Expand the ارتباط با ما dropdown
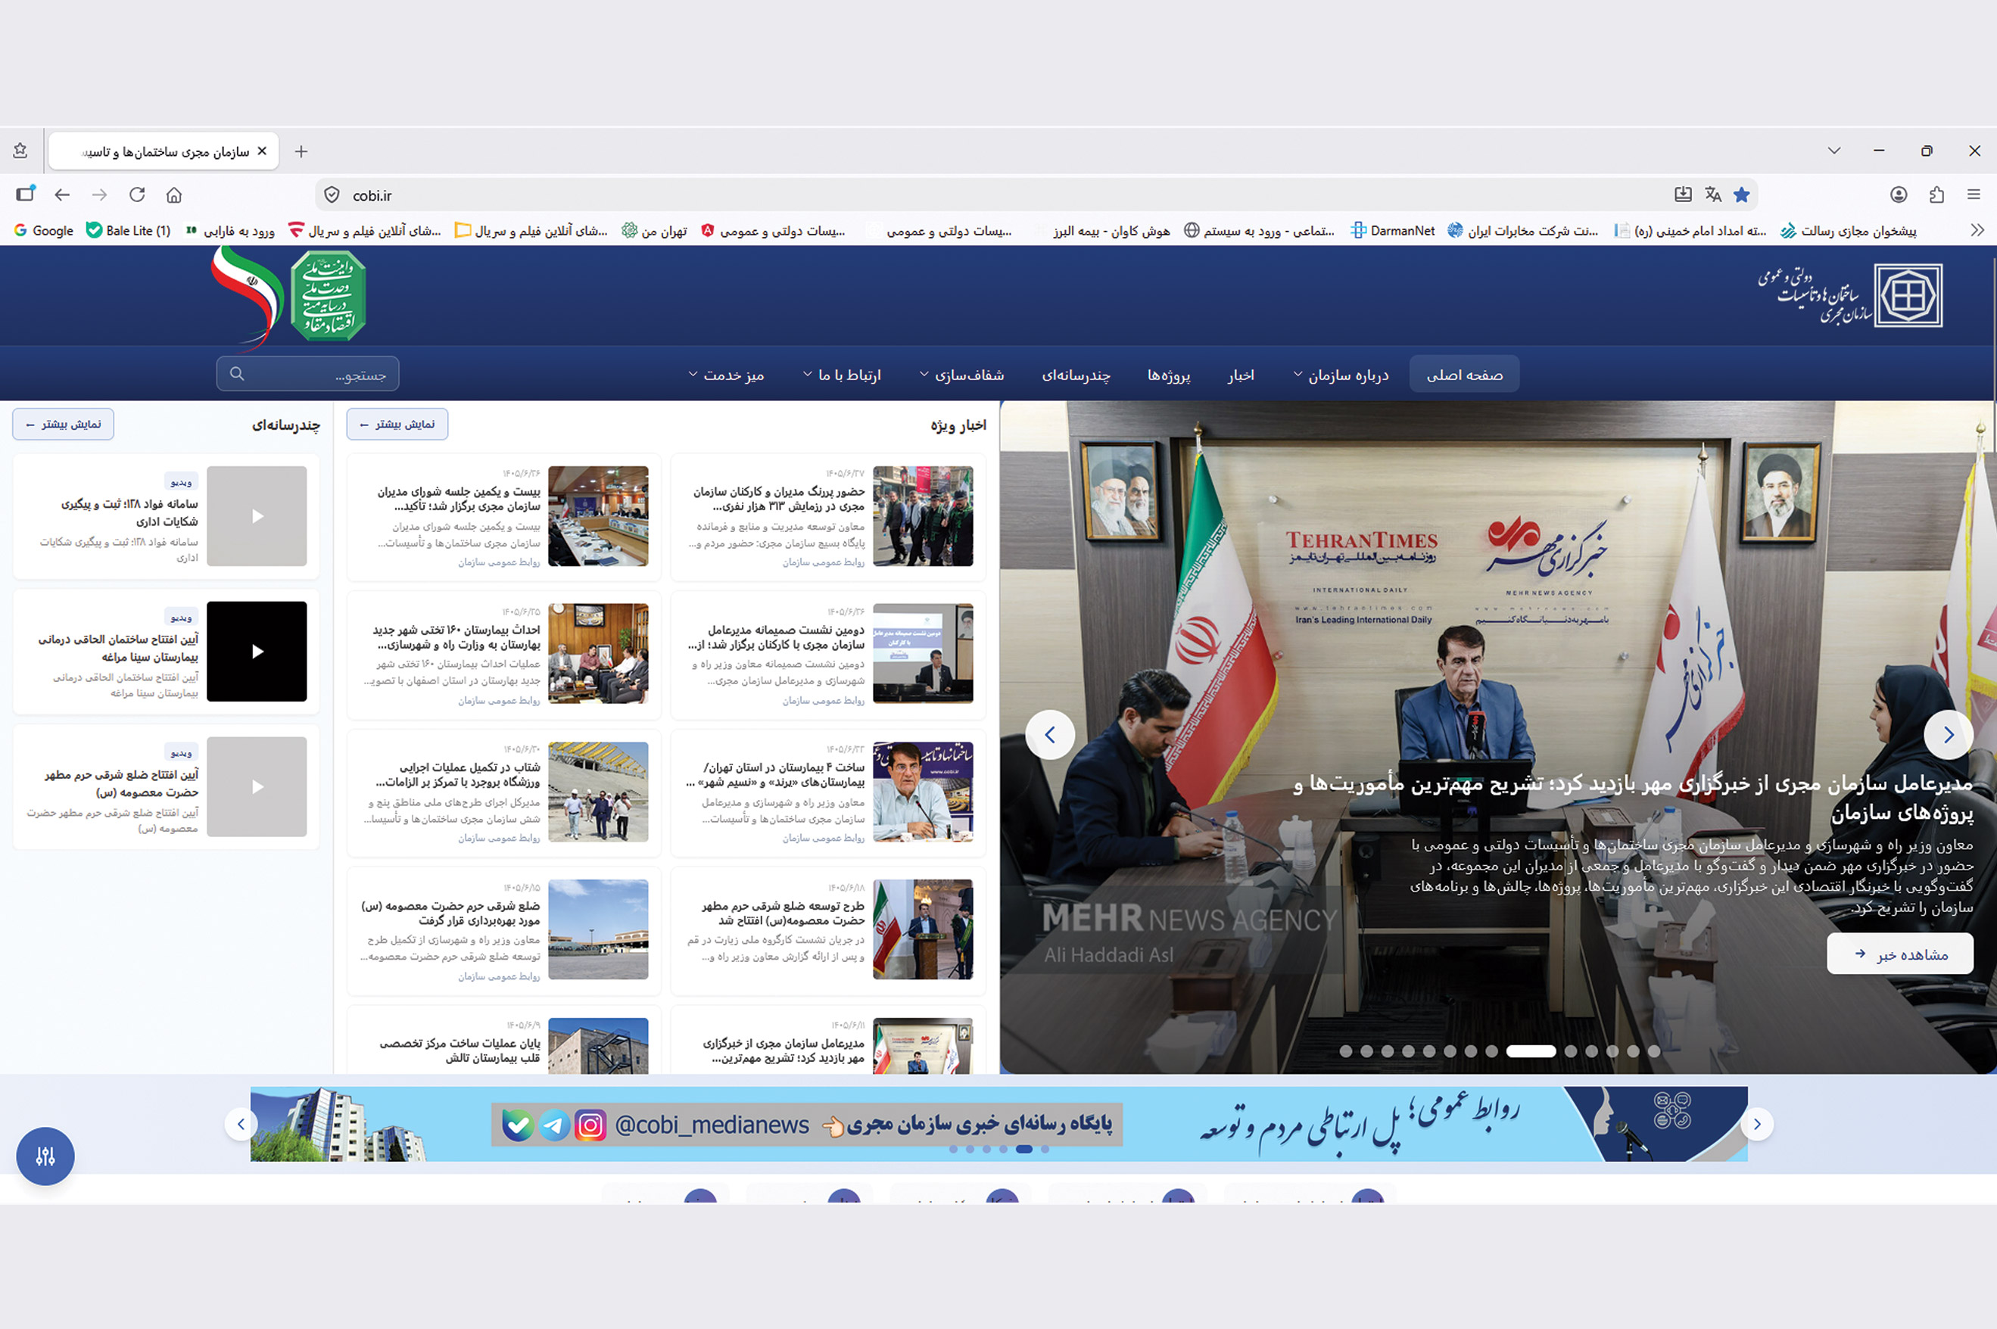The width and height of the screenshot is (1997, 1329). click(842, 375)
